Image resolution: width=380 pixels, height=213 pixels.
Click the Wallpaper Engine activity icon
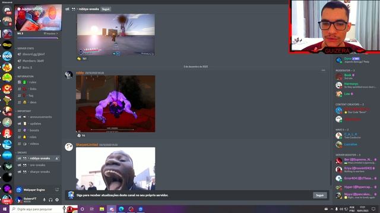pyautogui.click(x=19, y=190)
